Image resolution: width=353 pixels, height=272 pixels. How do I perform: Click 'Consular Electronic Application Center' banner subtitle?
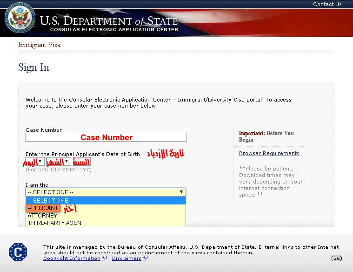click(x=114, y=29)
